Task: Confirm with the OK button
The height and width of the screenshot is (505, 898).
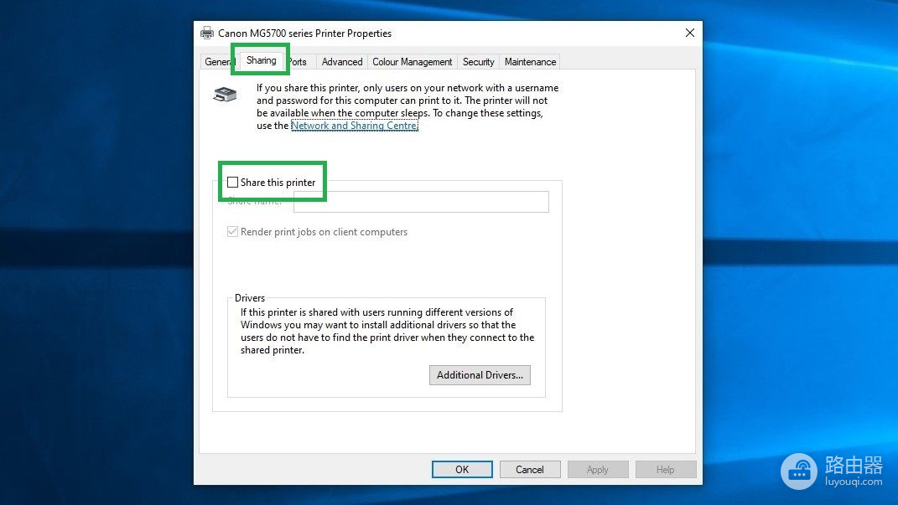Action: pyautogui.click(x=462, y=470)
